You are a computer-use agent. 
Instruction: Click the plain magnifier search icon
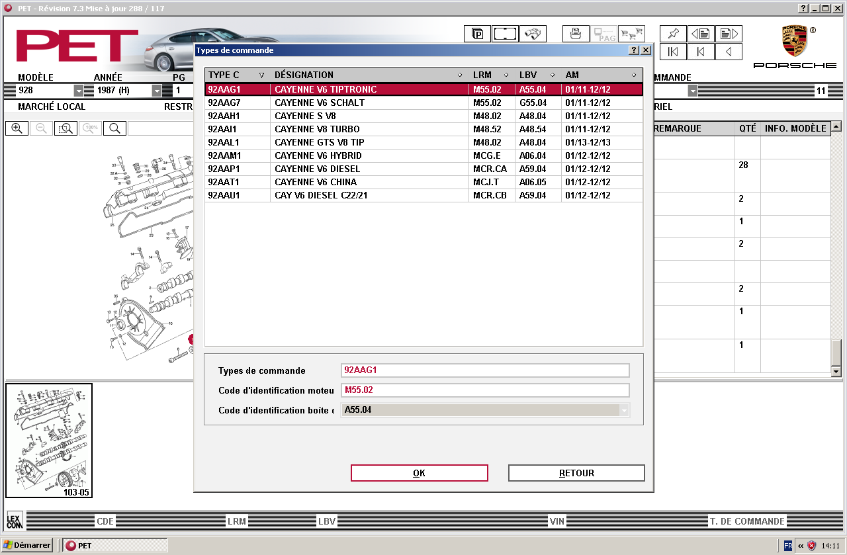[114, 128]
